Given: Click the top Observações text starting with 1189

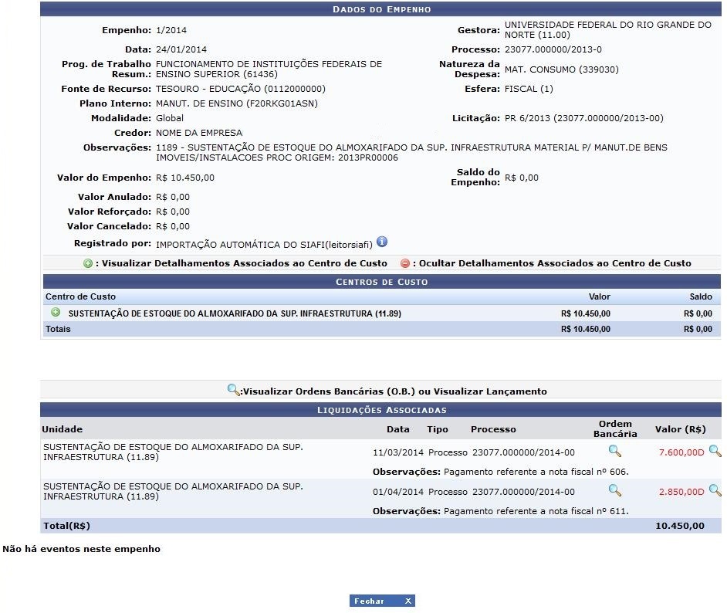Looking at the screenshot, I should pyautogui.click(x=411, y=153).
